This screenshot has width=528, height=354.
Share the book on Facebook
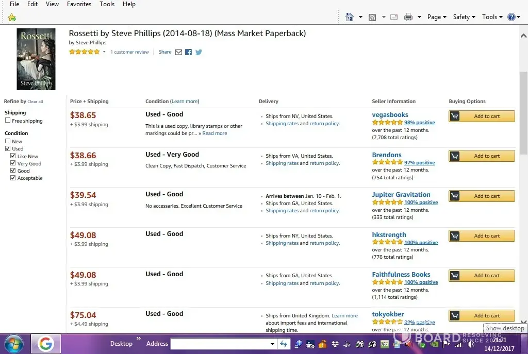(x=188, y=52)
